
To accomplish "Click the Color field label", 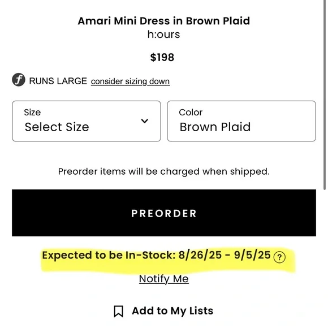I will 191,113.
